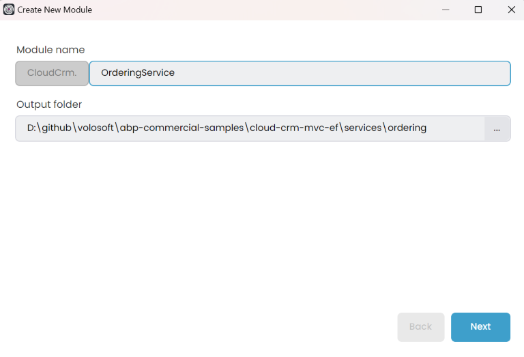This screenshot has height=357, width=524.
Task: Place cursor on 'services' in the path
Action: [x=362, y=128]
